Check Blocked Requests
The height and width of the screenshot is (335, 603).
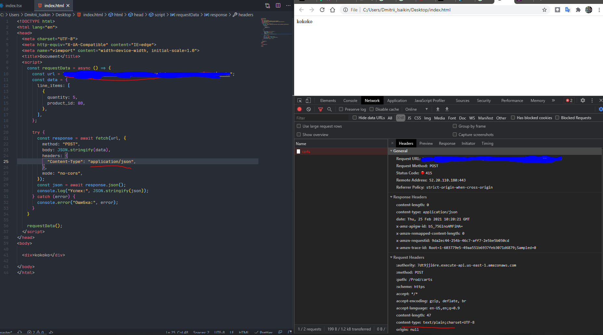(557, 118)
